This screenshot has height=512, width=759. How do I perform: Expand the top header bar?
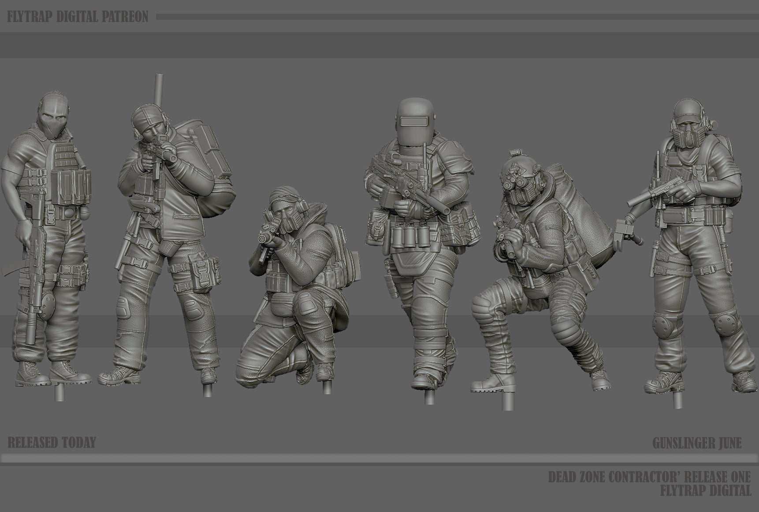pos(379,44)
